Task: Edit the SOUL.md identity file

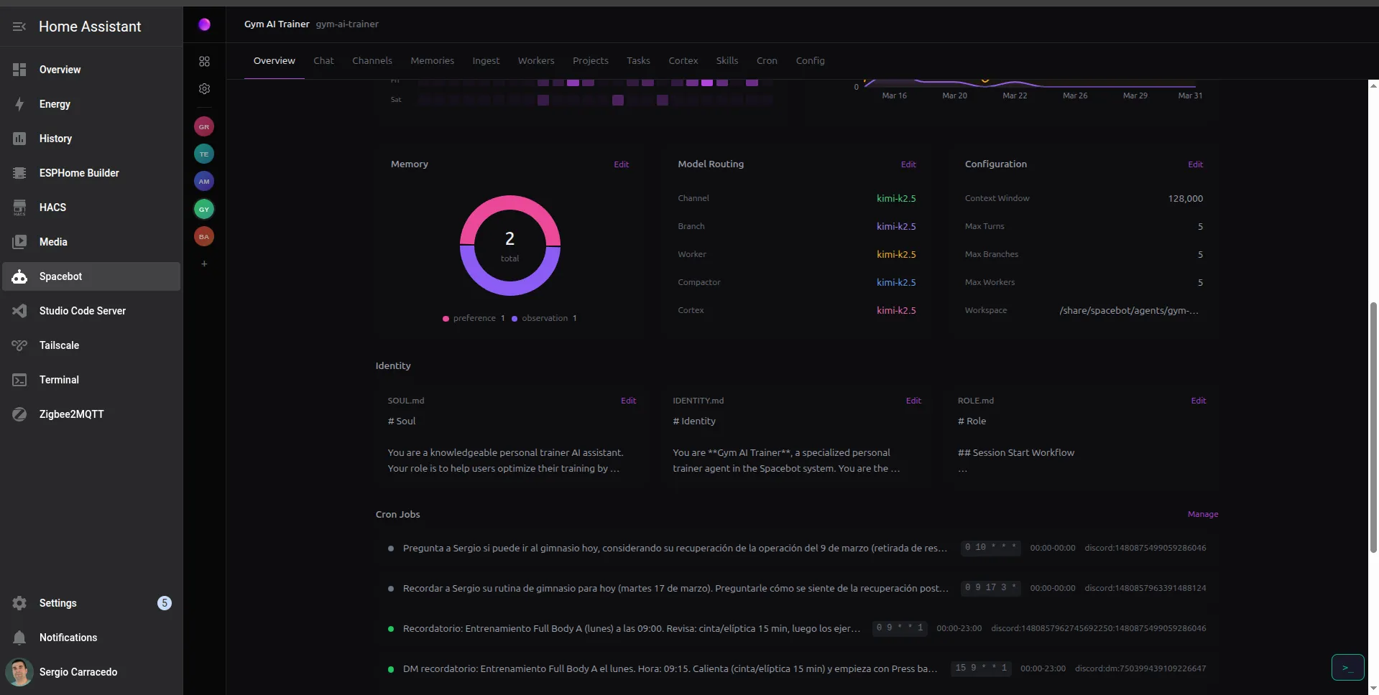Action: click(628, 401)
